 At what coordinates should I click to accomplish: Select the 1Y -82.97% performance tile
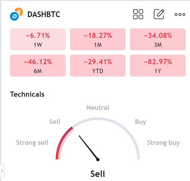tap(158, 65)
